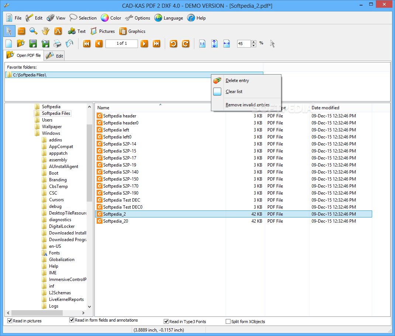
Task: Toggle the Text layer button
Action: tap(77, 31)
